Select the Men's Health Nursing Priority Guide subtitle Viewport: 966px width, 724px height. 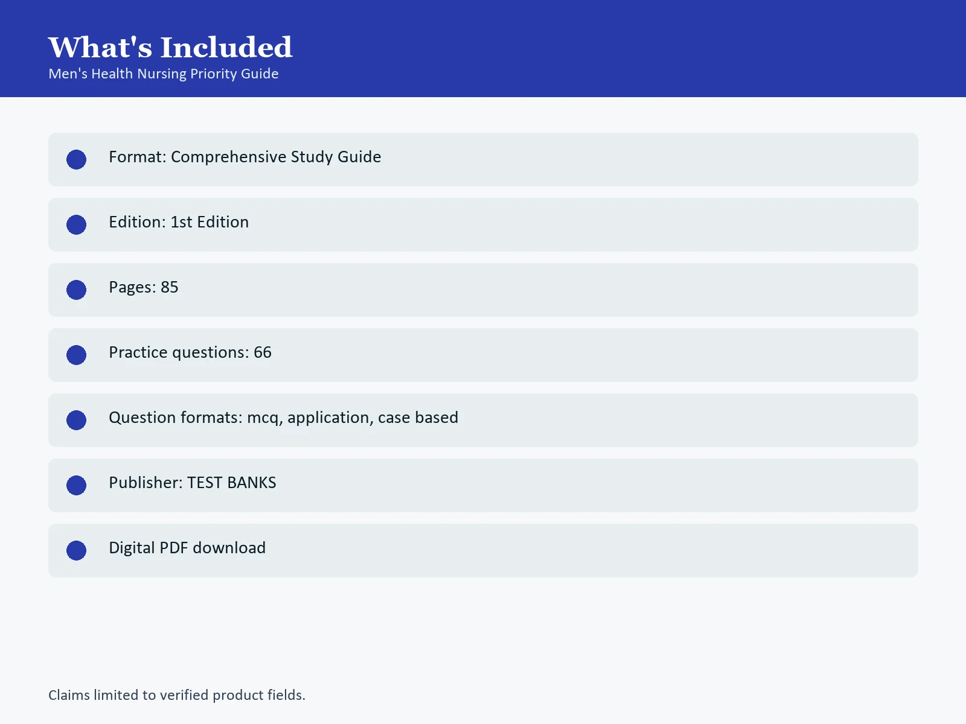(164, 74)
